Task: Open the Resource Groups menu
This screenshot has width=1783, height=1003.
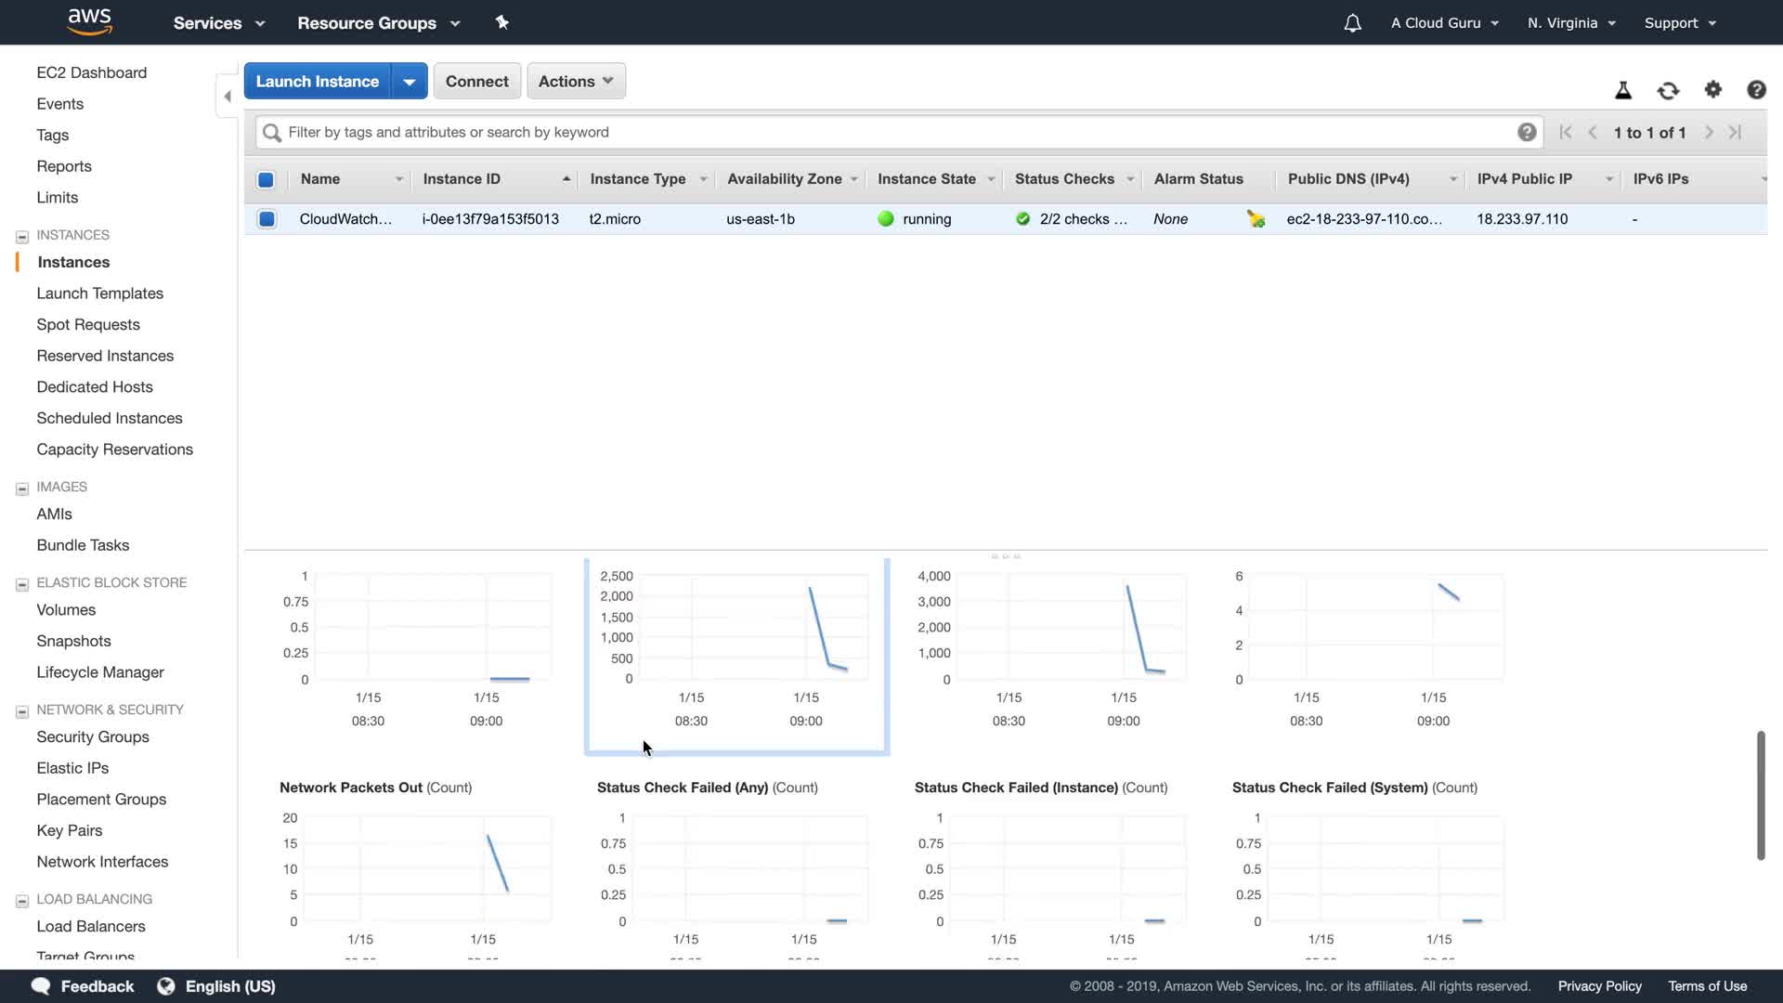Action: pyautogui.click(x=378, y=23)
